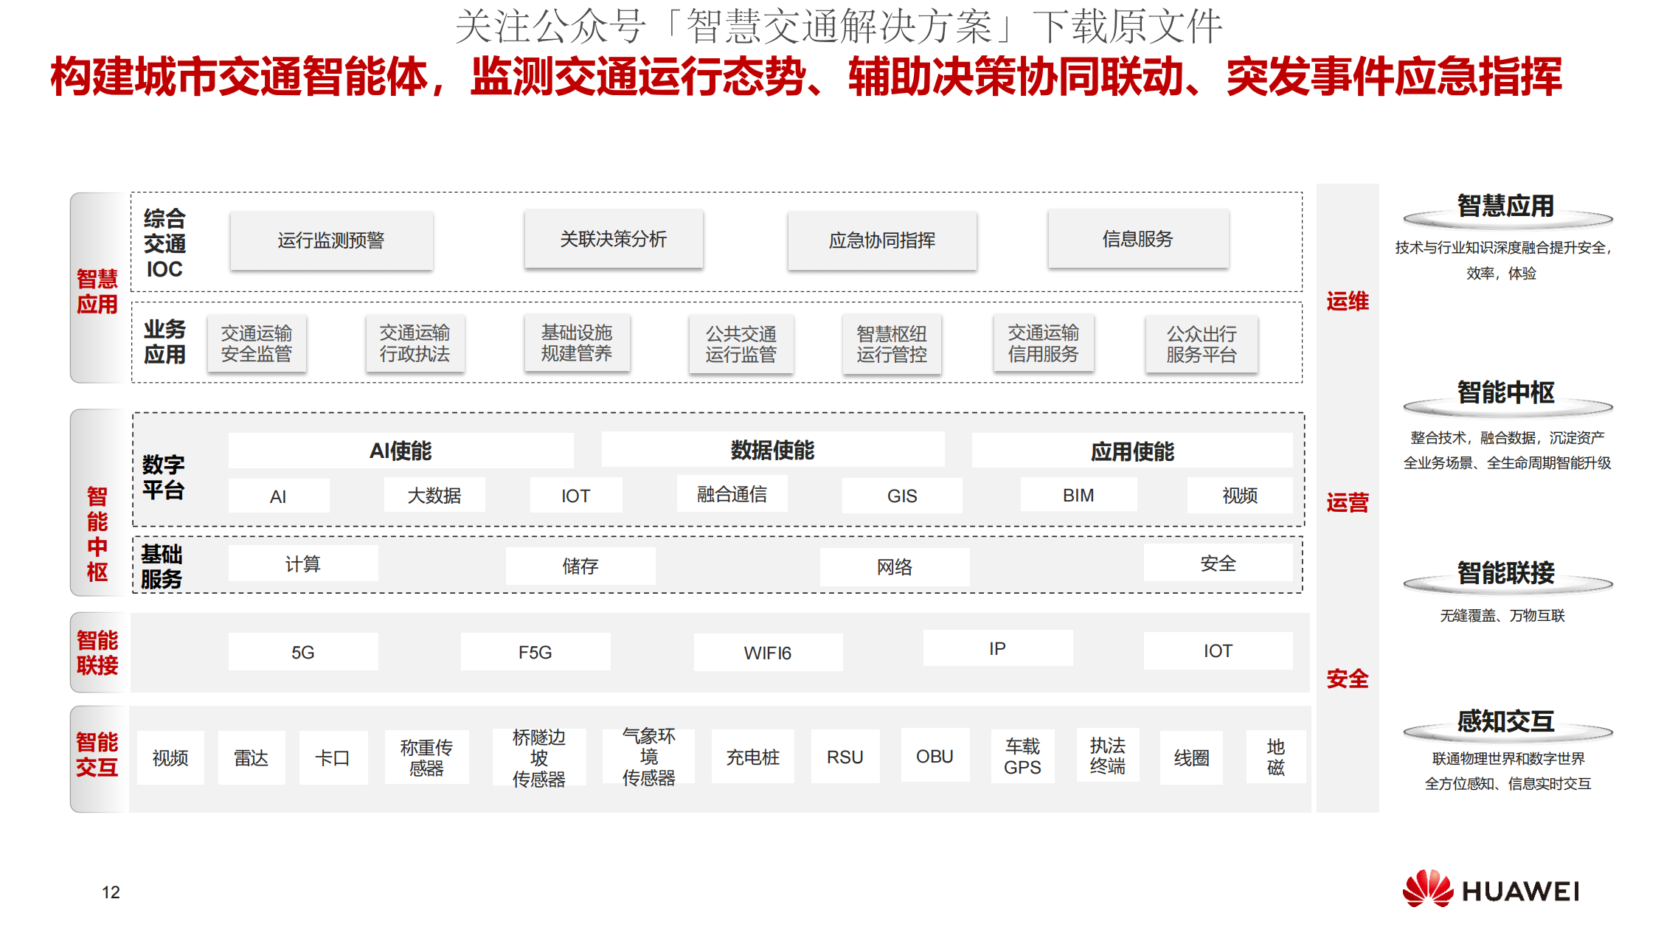Click 公众出行服务平台 box
Viewport: 1678px width, 944px height.
pyautogui.click(x=1202, y=344)
